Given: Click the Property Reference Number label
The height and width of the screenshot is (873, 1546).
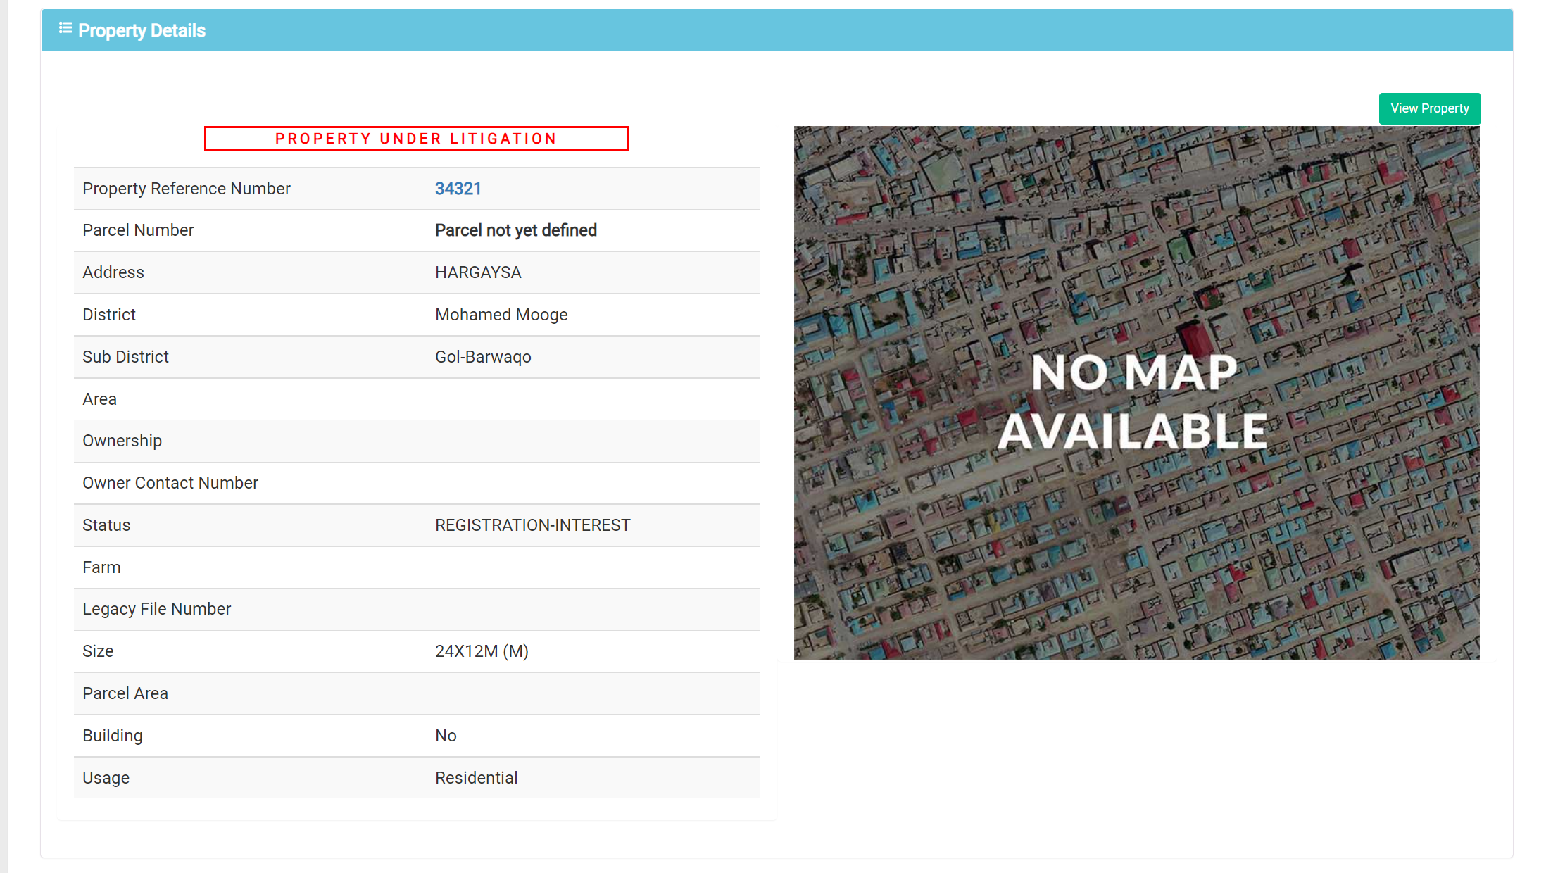Looking at the screenshot, I should pyautogui.click(x=186, y=189).
